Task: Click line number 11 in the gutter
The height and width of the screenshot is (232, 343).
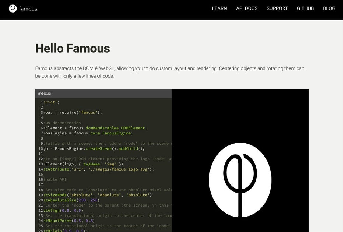Action: (41, 154)
